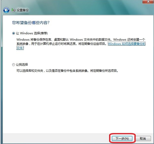Click the 下一步(N) button
The image size is (154, 144).
(122, 138)
